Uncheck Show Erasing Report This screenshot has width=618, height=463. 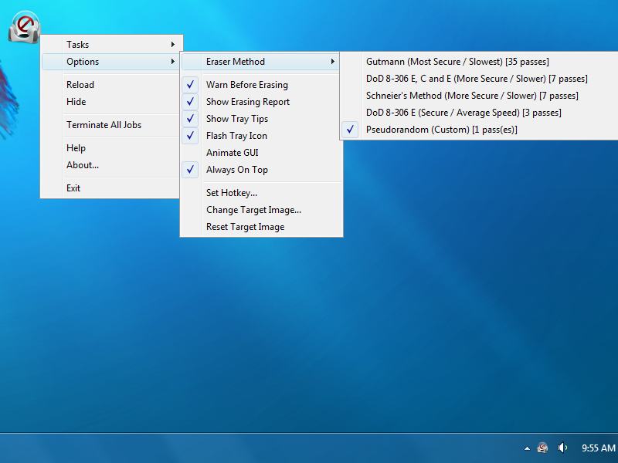tap(247, 102)
